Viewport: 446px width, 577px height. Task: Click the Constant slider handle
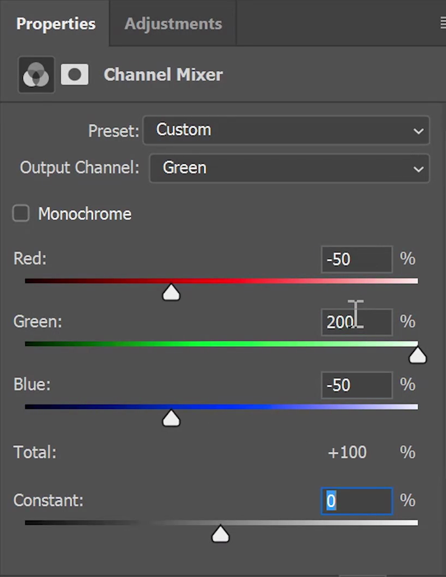221,534
